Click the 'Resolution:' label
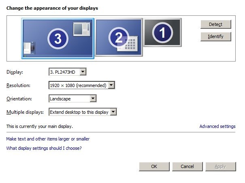245x183 pixels. (18, 85)
